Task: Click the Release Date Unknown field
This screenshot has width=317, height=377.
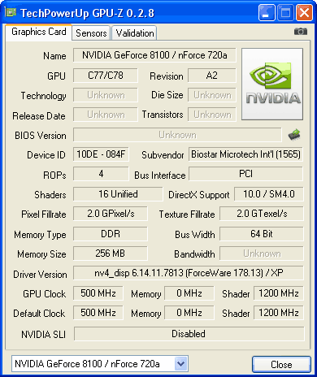Action: coord(106,115)
